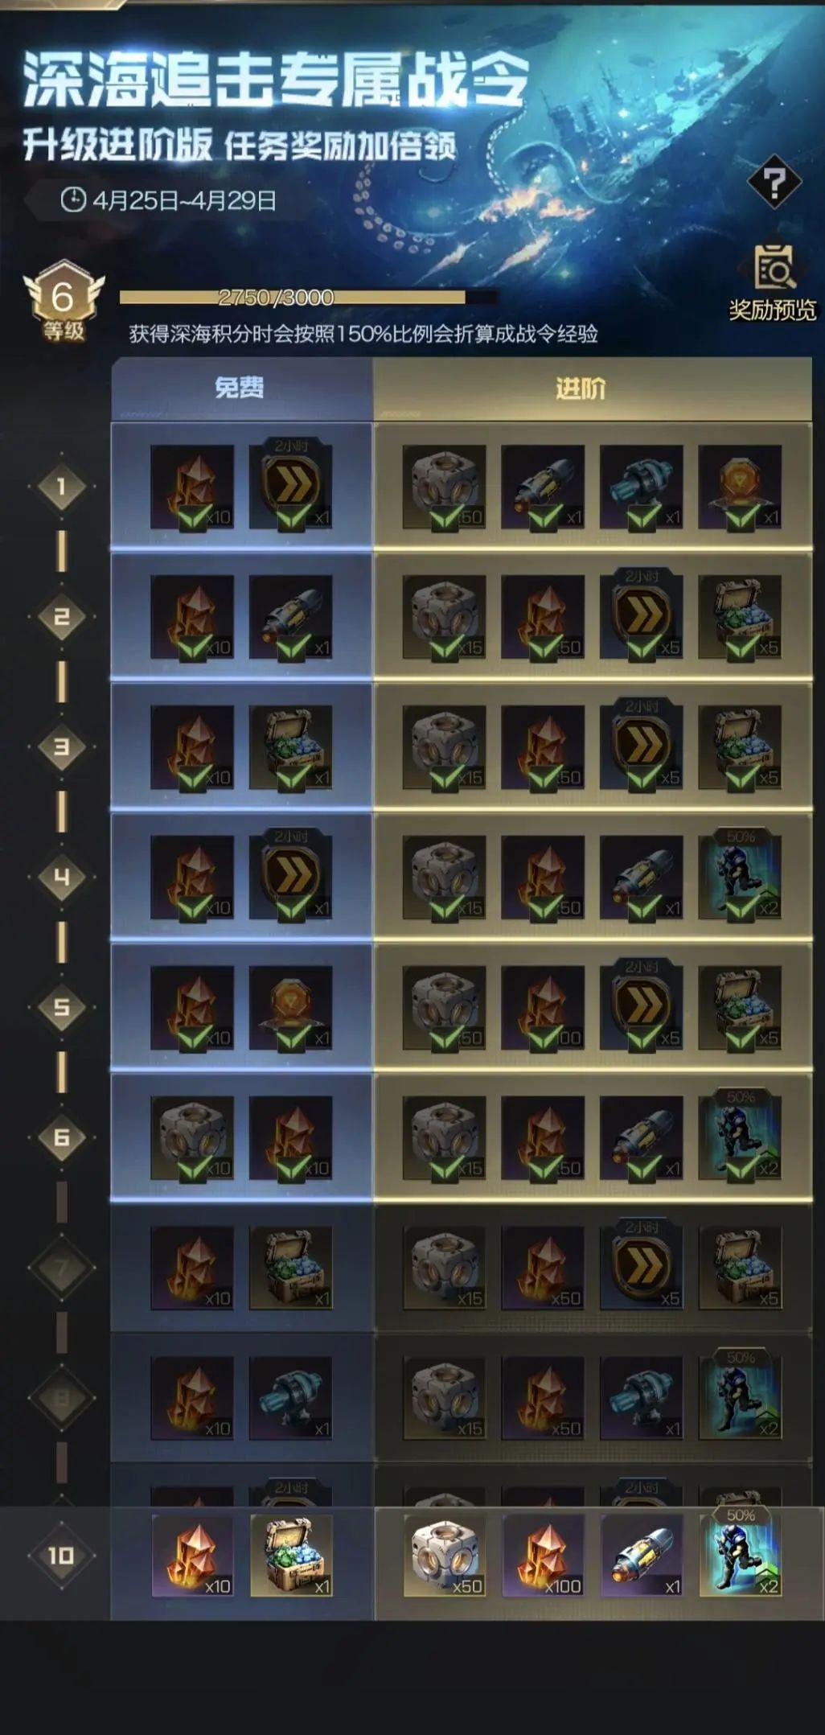
Task: Tap the level 6 rank badge
Action: 64,302
